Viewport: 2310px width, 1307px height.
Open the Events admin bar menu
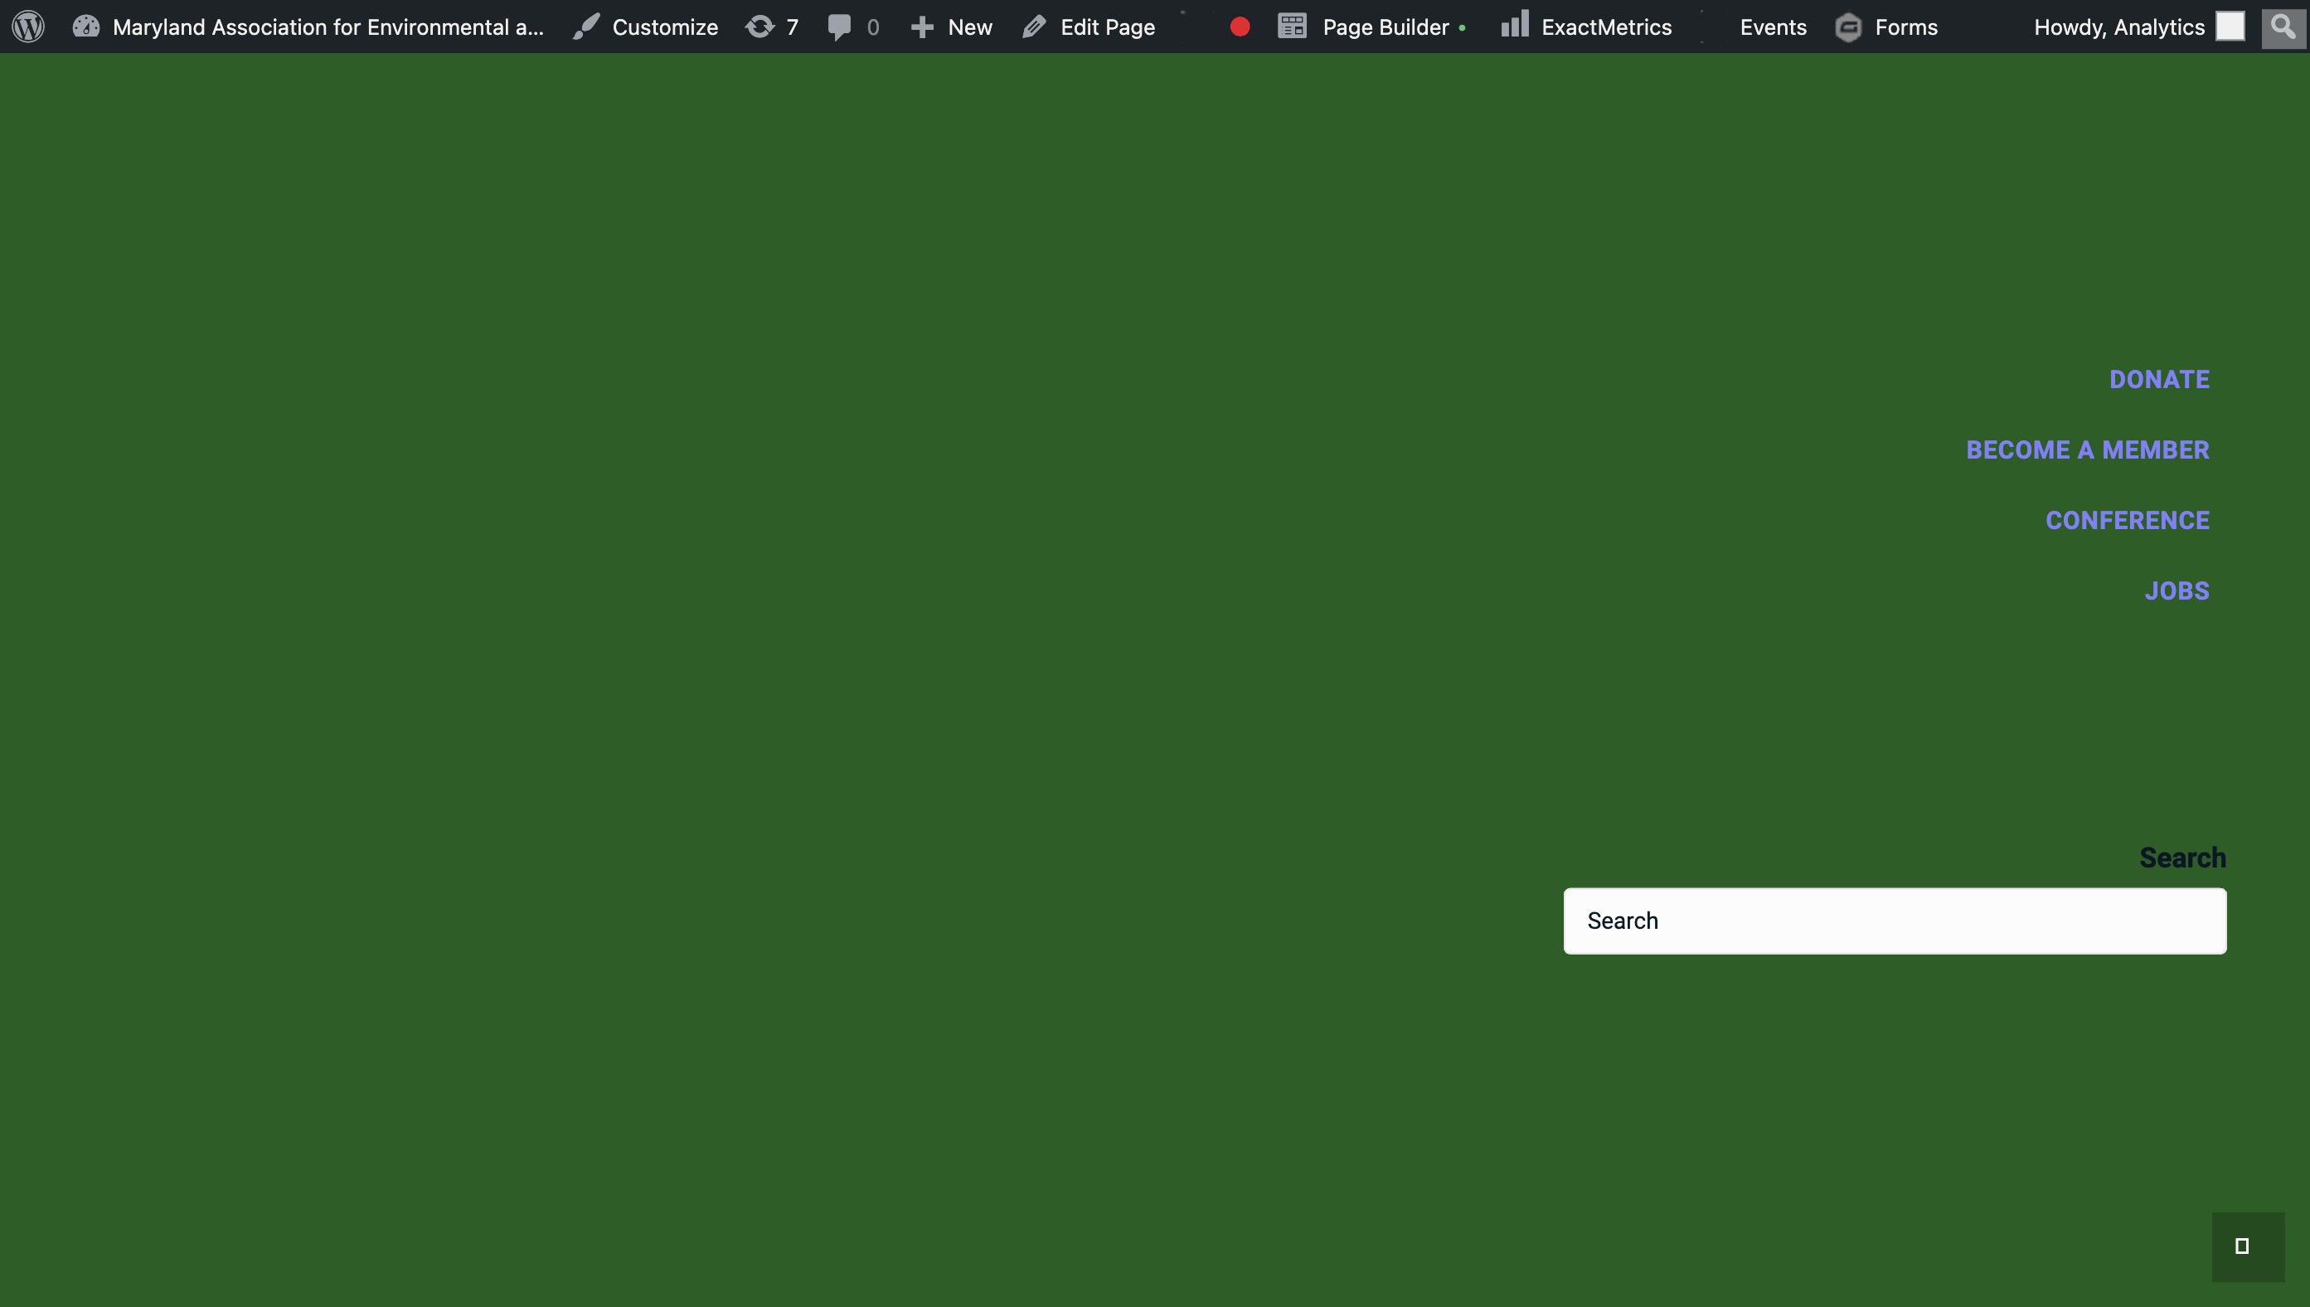(x=1773, y=27)
